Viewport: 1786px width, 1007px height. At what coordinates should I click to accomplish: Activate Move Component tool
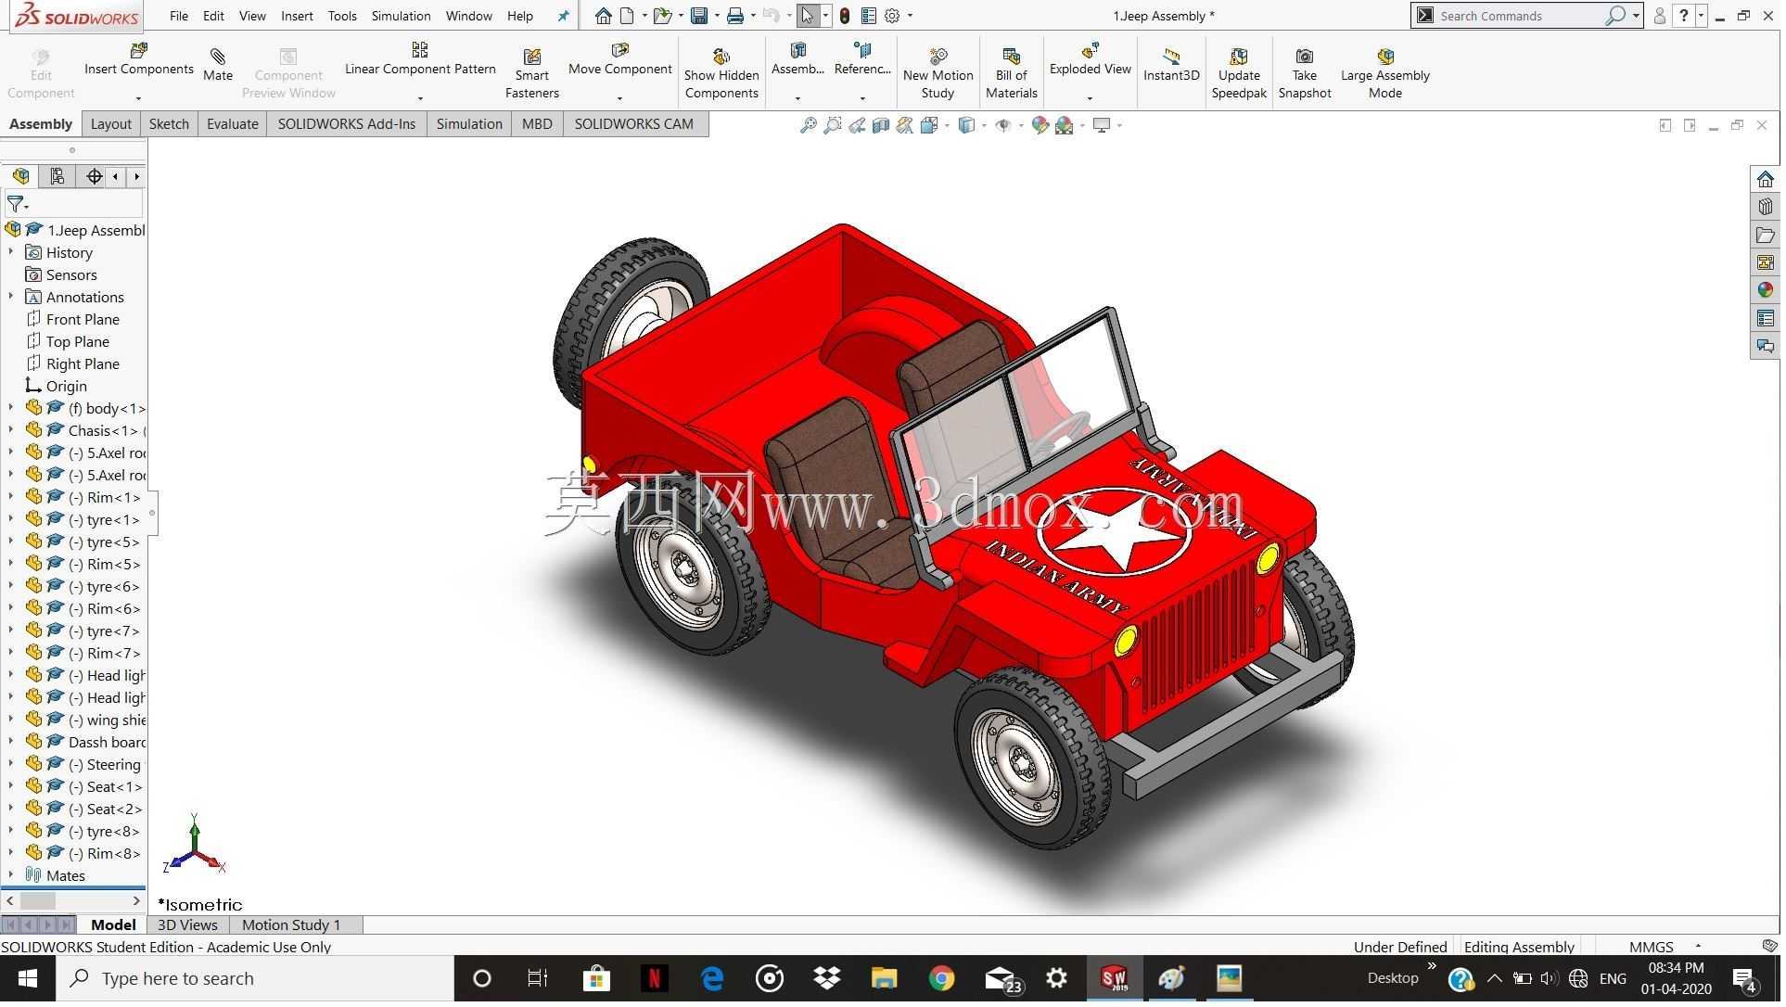[x=620, y=59]
